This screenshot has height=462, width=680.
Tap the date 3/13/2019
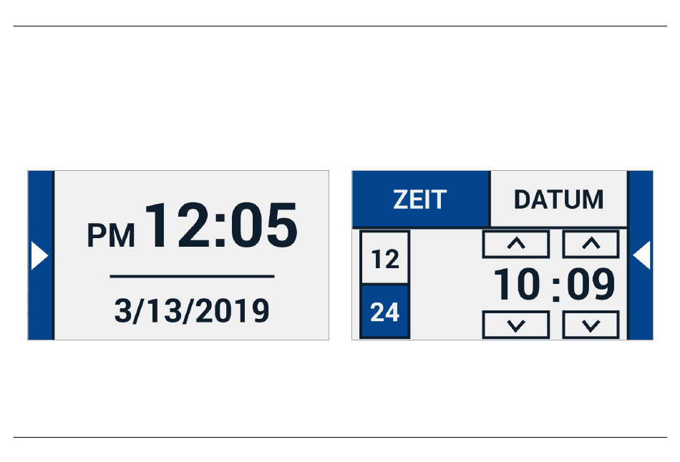[x=192, y=311]
